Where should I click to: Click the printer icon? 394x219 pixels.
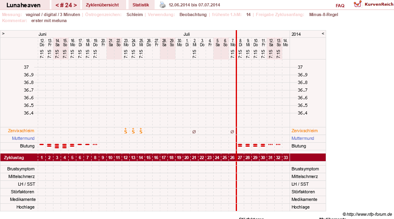[163, 5]
